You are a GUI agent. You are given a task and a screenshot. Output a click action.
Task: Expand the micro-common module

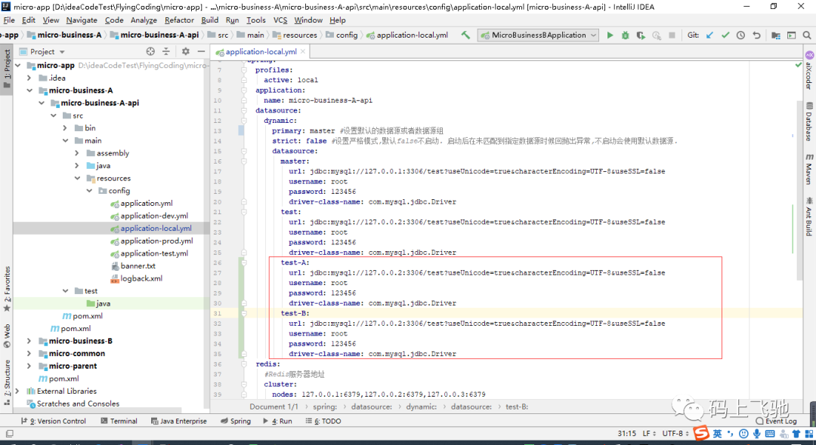[x=29, y=354]
